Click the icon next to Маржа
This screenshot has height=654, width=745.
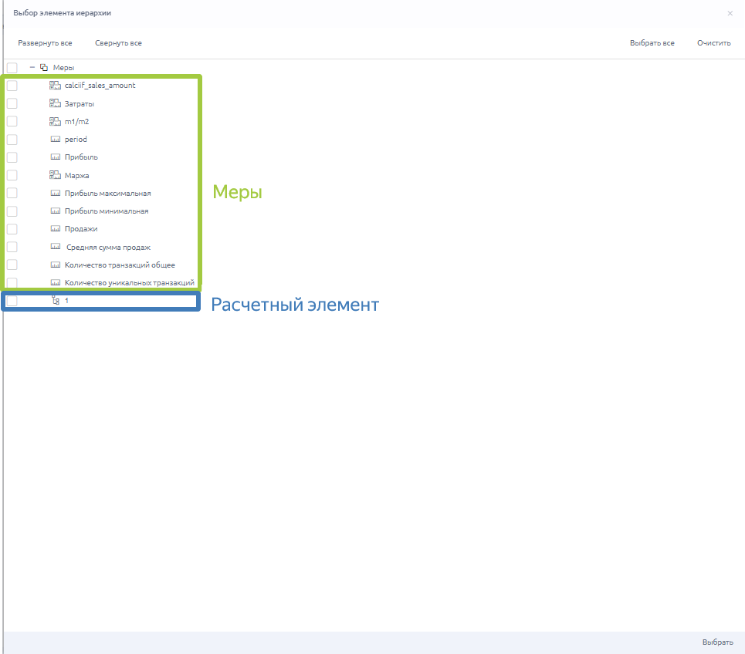55,175
